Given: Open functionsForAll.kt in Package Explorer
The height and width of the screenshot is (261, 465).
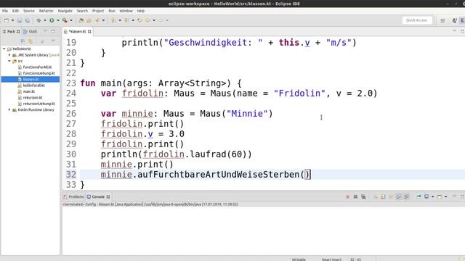Looking at the screenshot, I should click(37, 67).
